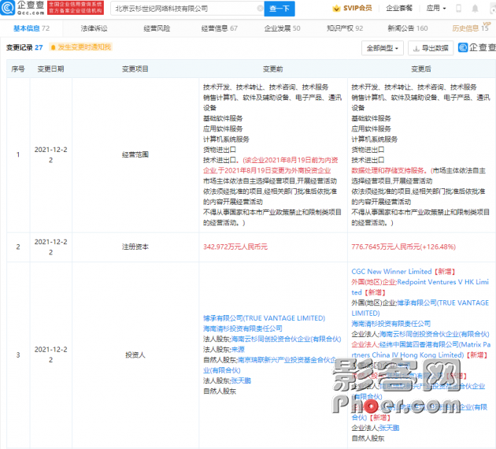Click 发生变更时通知我 notification link
The width and height of the screenshot is (496, 449).
(84, 47)
